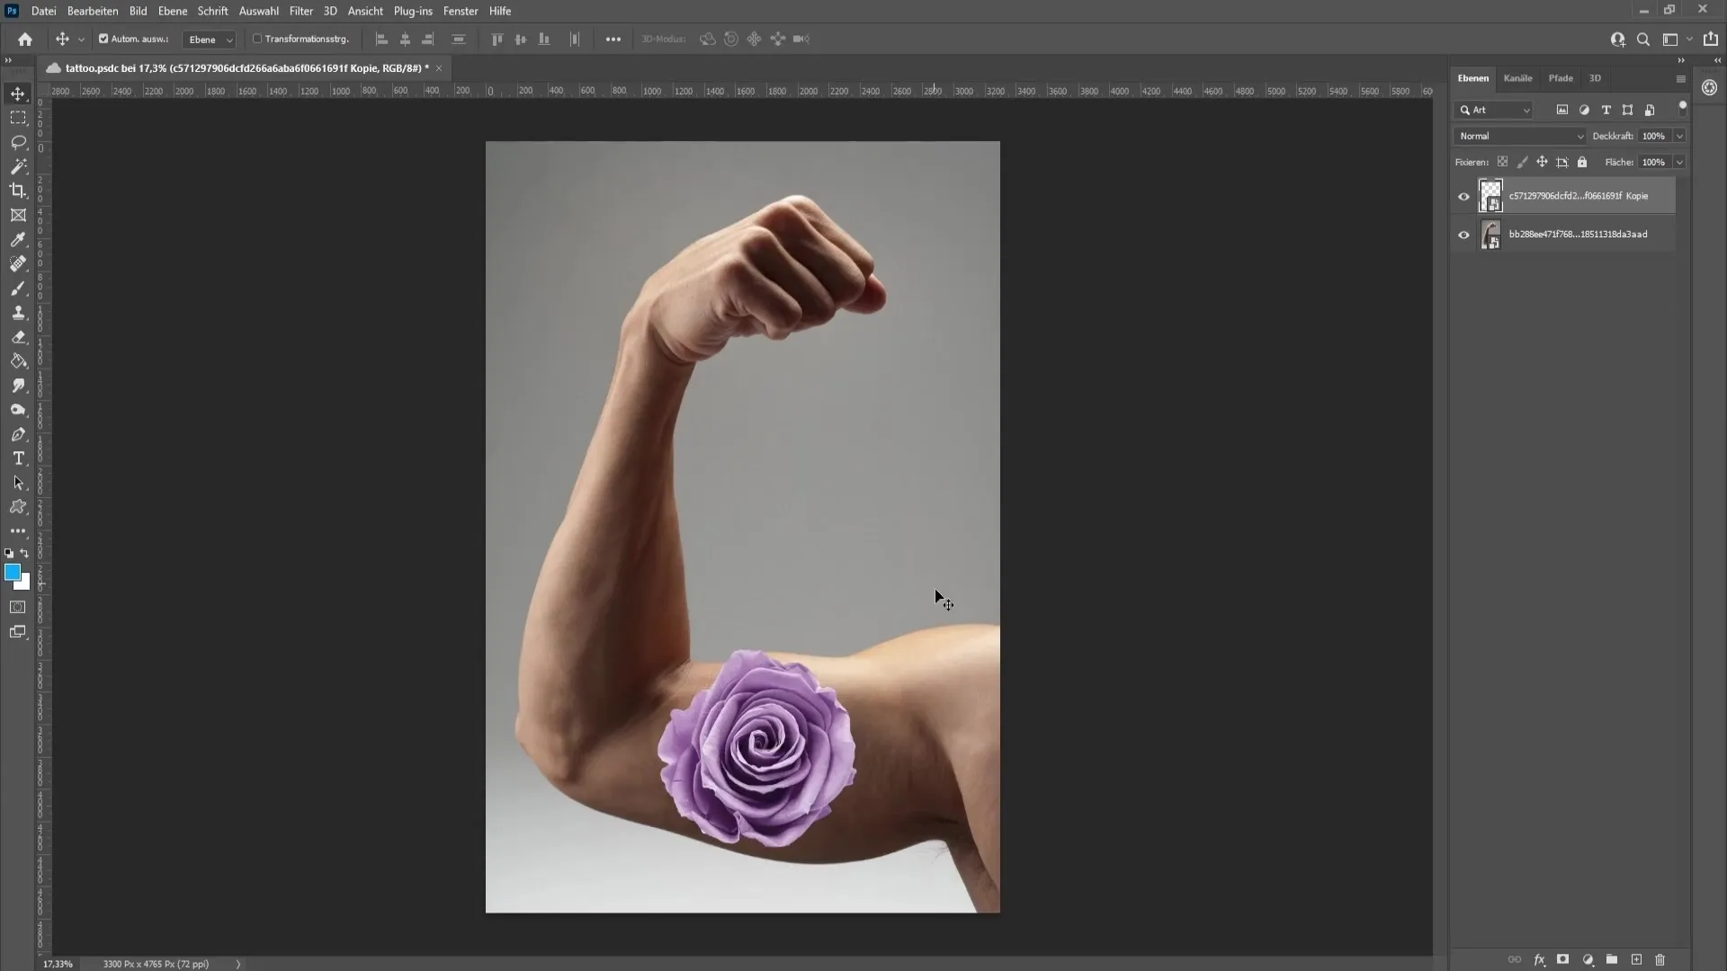
Task: Open the Fenster menu
Action: click(x=461, y=11)
